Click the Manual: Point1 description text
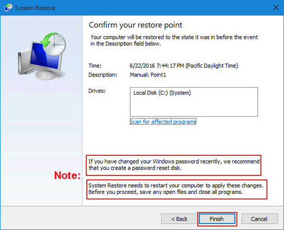 tap(148, 75)
